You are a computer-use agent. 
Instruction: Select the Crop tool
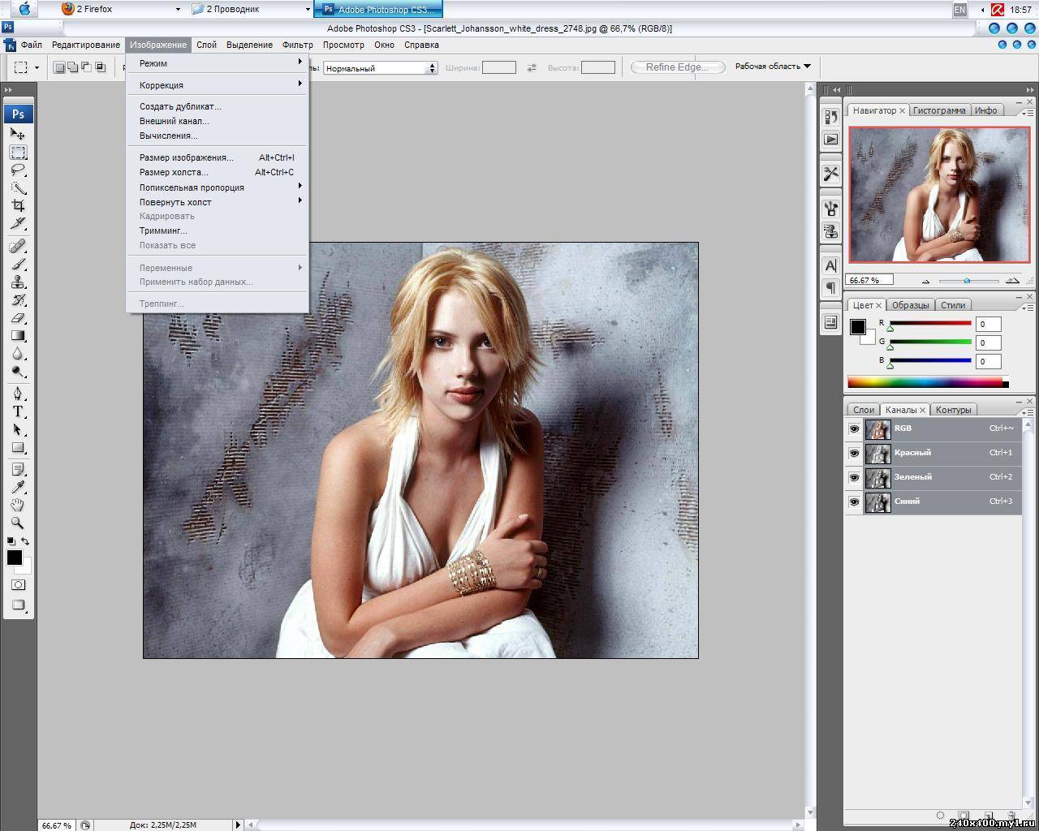point(18,205)
